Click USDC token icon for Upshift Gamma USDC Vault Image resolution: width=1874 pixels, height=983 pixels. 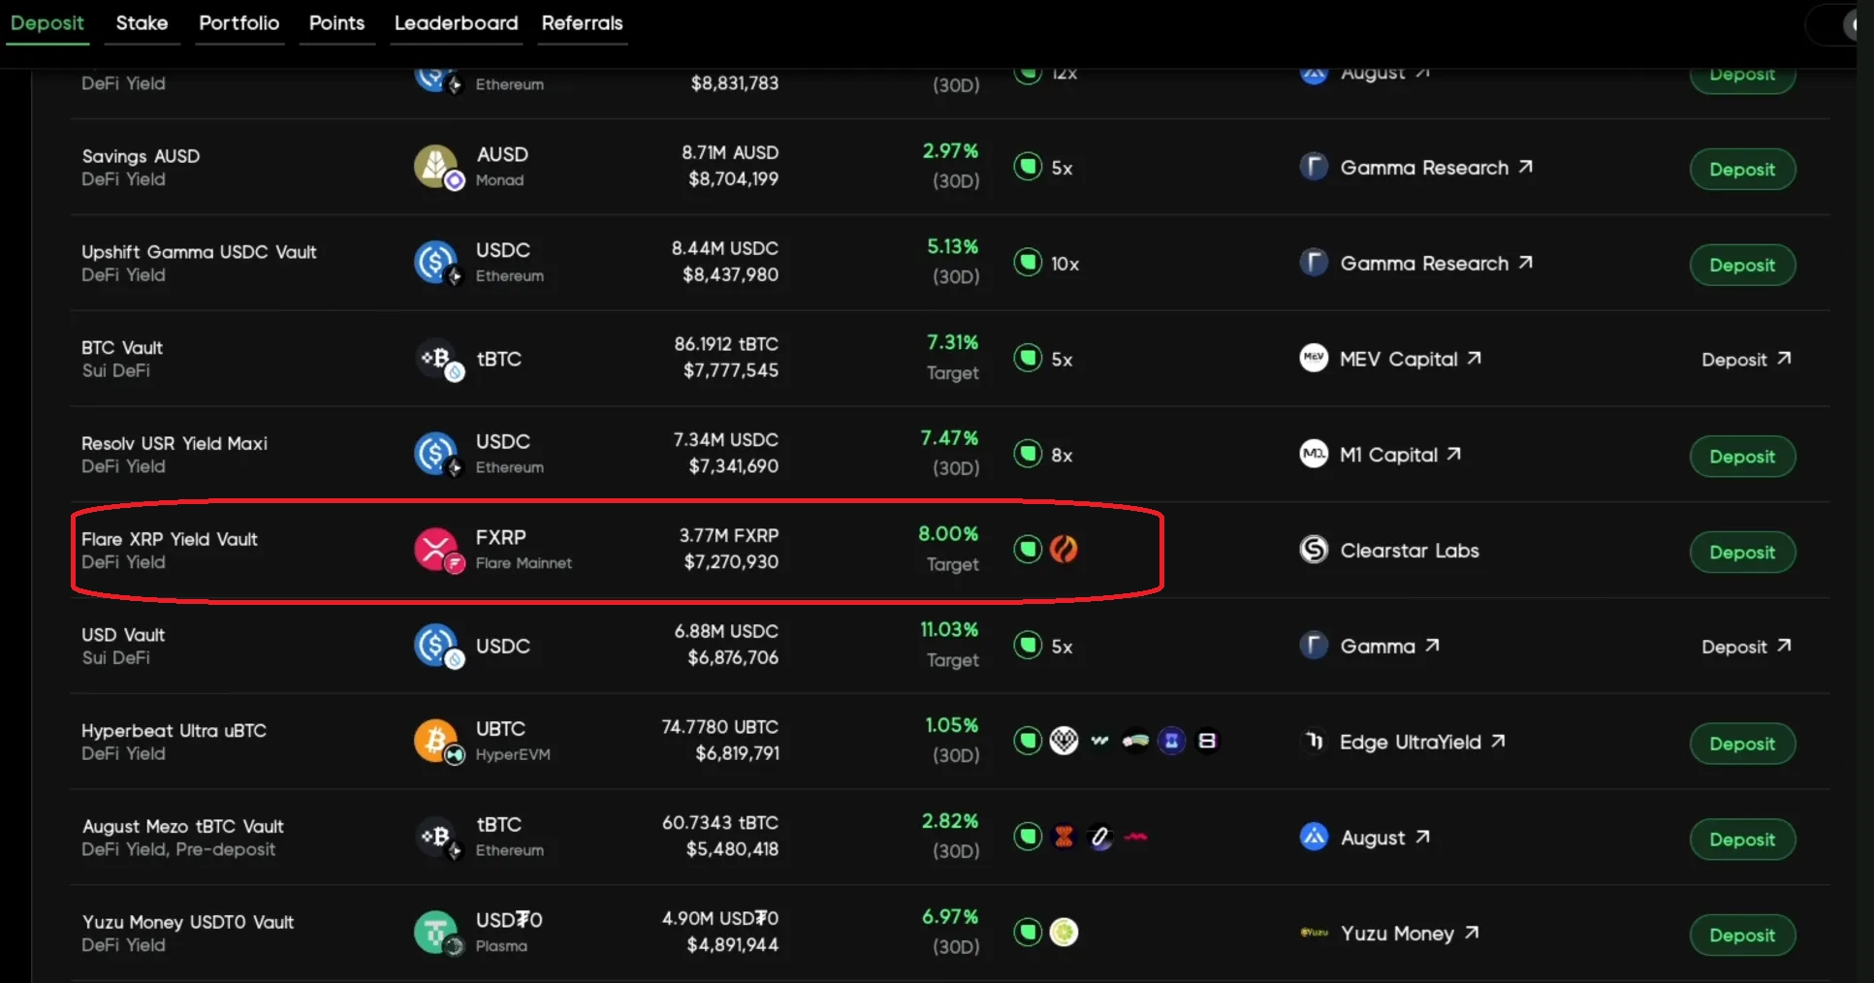pyautogui.click(x=436, y=263)
